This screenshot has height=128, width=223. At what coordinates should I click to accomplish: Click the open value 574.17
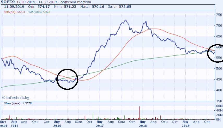[44, 7]
